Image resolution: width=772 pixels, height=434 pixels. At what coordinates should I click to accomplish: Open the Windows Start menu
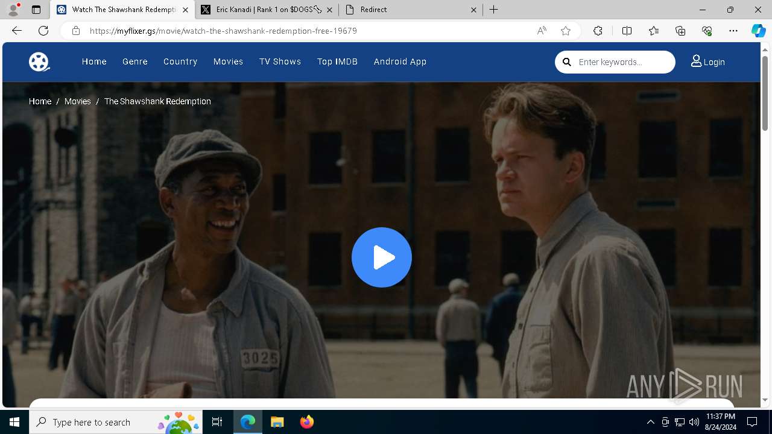14,422
